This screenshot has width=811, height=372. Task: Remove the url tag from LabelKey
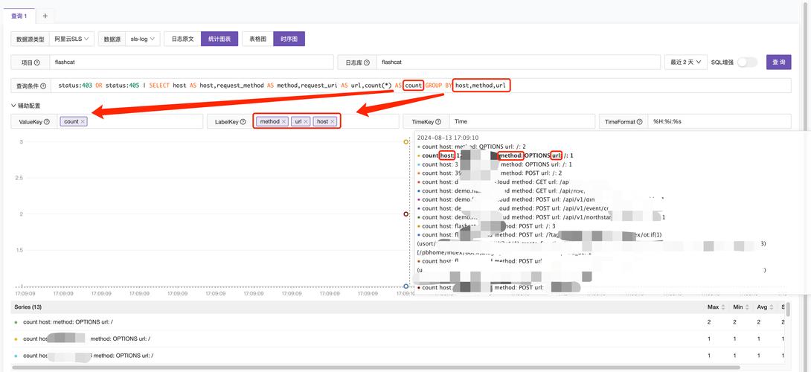(x=306, y=121)
